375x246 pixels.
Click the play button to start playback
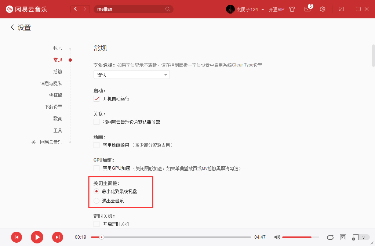37,237
